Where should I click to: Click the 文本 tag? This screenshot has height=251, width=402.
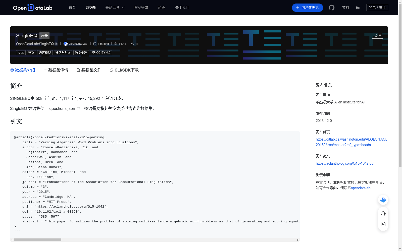(x=21, y=53)
